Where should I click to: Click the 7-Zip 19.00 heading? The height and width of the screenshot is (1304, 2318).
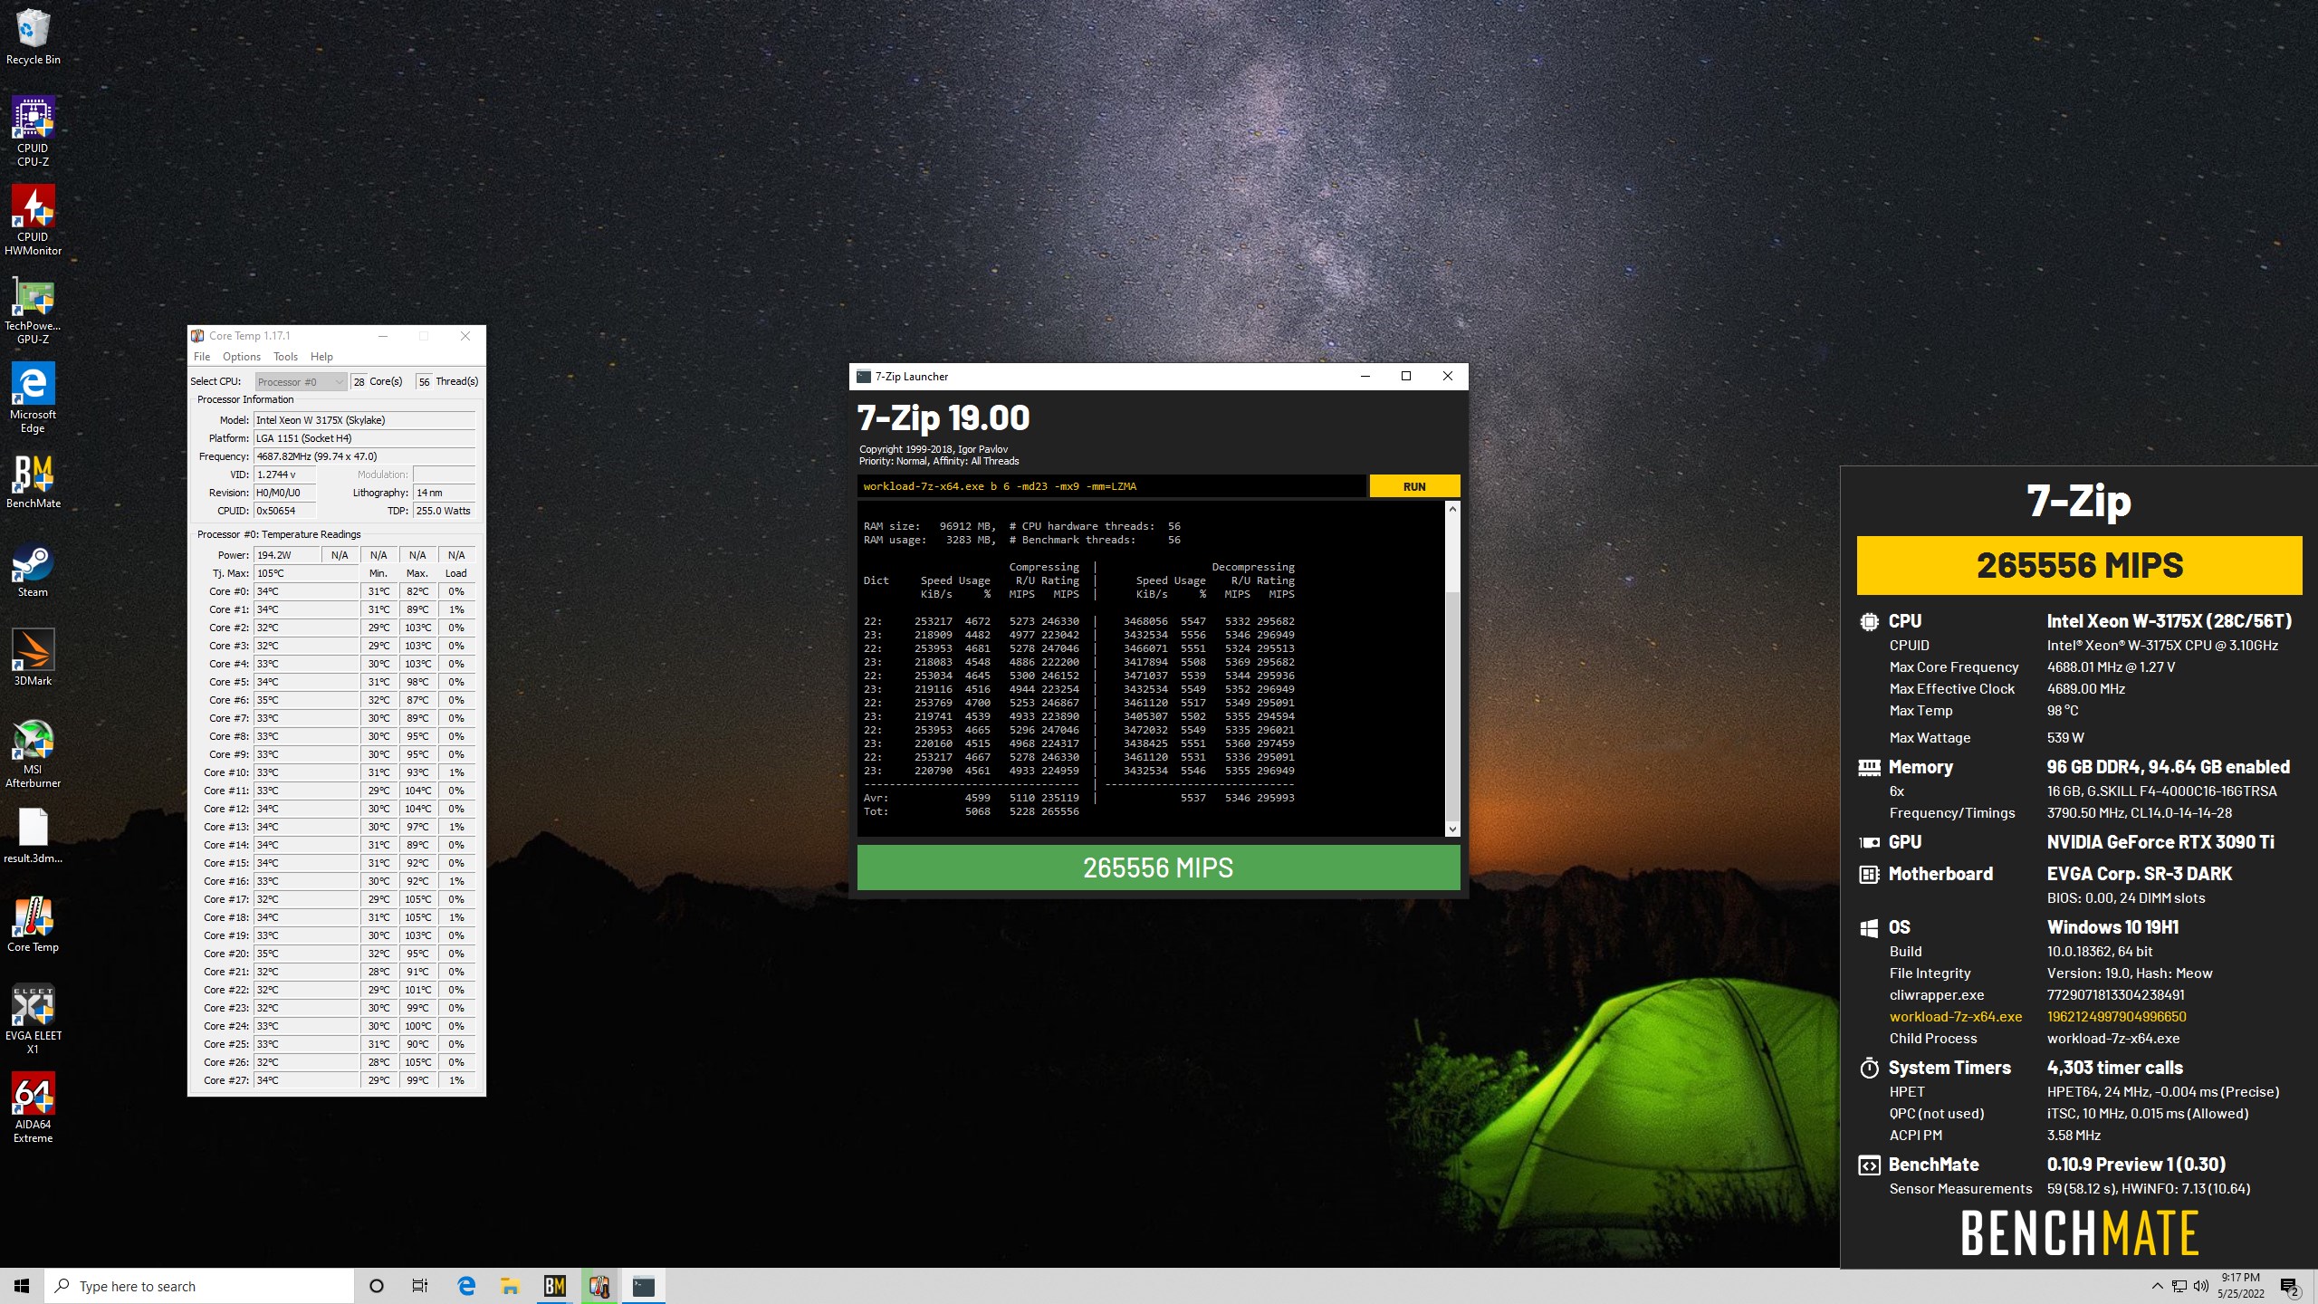point(943,417)
